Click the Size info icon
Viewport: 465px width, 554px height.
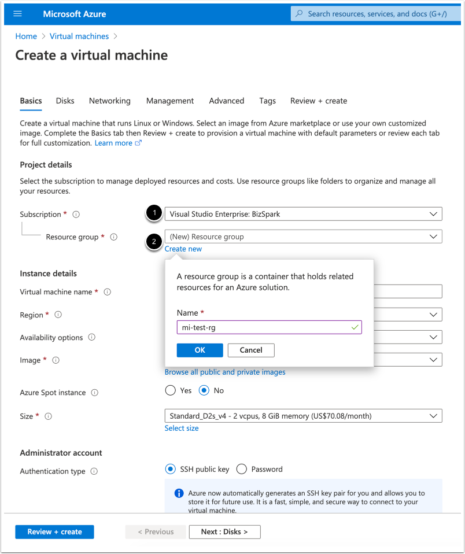[x=49, y=416]
